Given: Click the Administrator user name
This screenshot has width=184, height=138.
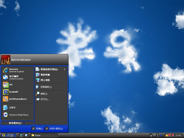Looking at the screenshot, I should pos(21,60).
